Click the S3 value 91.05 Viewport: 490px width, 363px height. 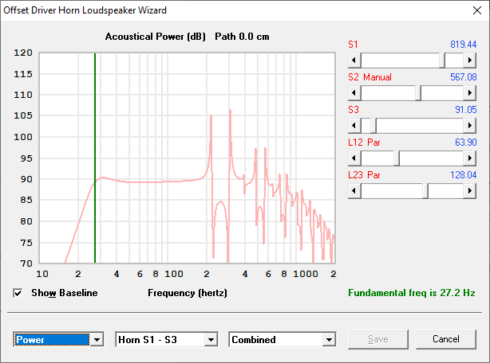pyautogui.click(x=465, y=110)
